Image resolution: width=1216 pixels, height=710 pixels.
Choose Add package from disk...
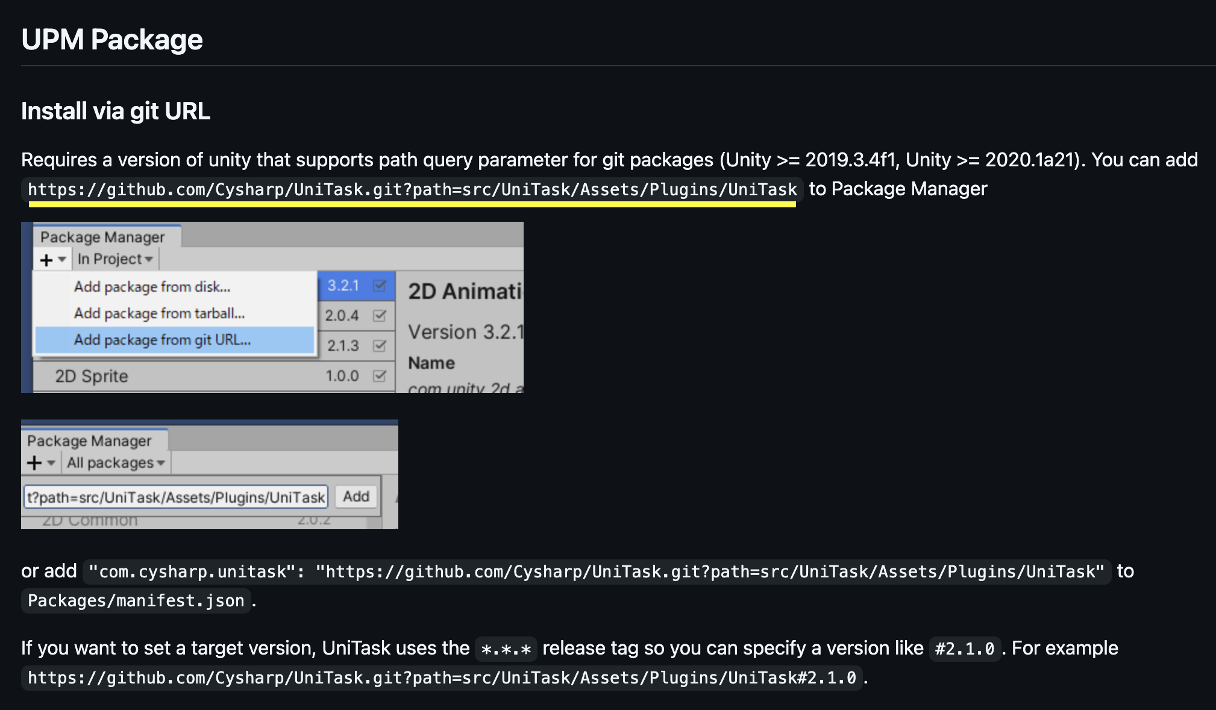[152, 287]
